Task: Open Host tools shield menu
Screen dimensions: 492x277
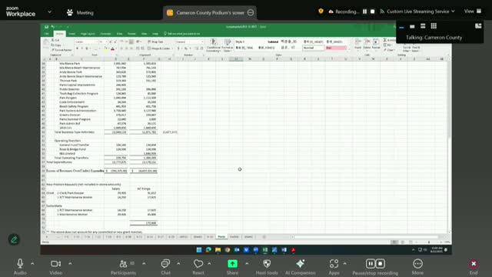Action: tap(267, 267)
